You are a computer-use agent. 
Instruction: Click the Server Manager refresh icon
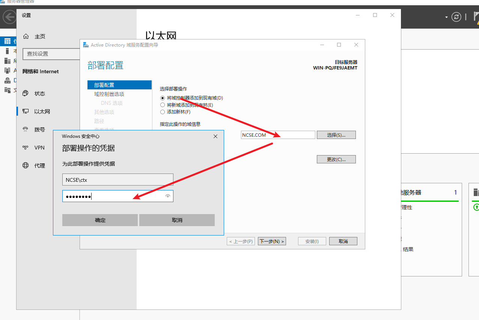(456, 17)
